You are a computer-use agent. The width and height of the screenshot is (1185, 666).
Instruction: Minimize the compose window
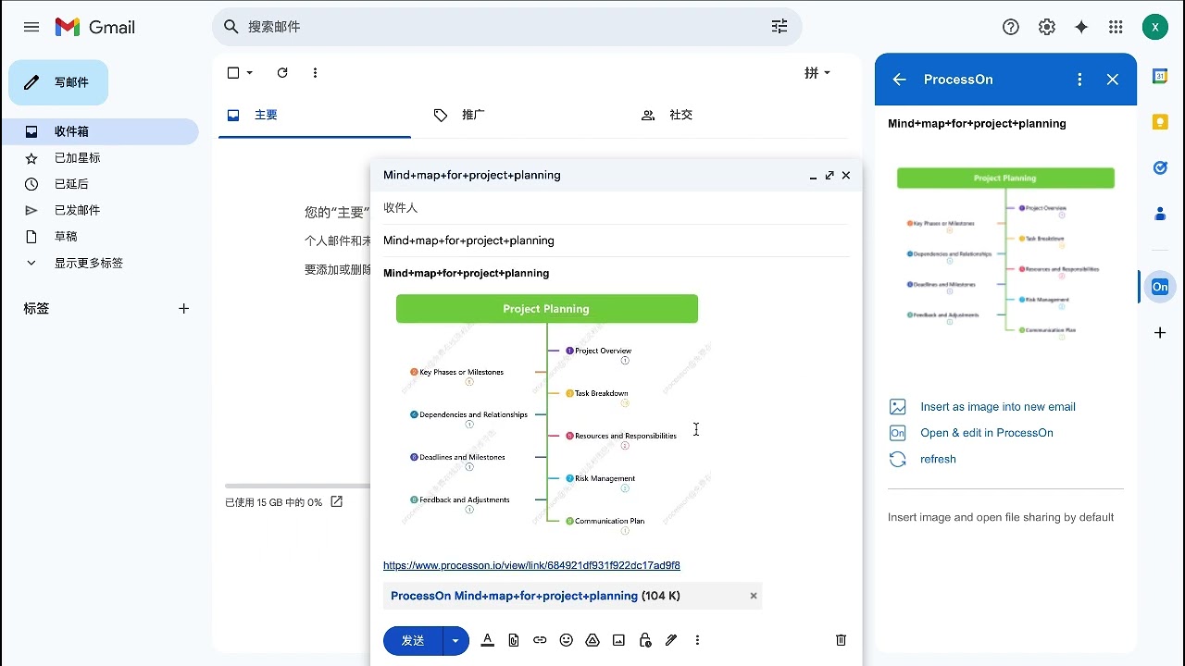(813, 176)
